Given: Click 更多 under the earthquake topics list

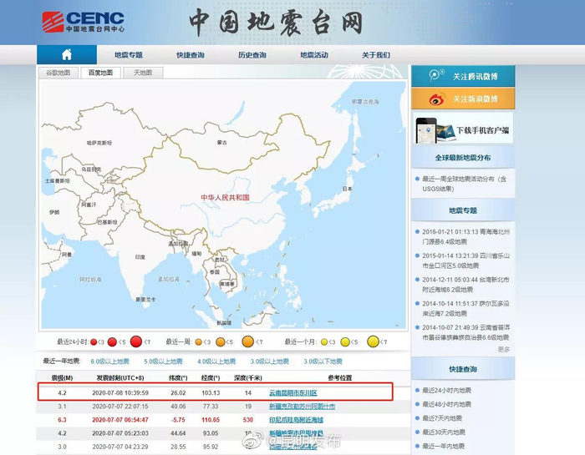Looking at the screenshot, I should click(503, 349).
